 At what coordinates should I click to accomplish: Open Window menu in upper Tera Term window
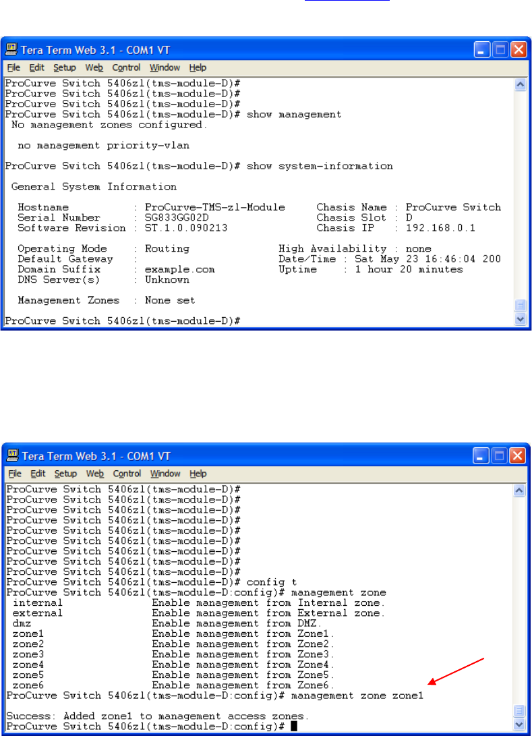click(165, 67)
